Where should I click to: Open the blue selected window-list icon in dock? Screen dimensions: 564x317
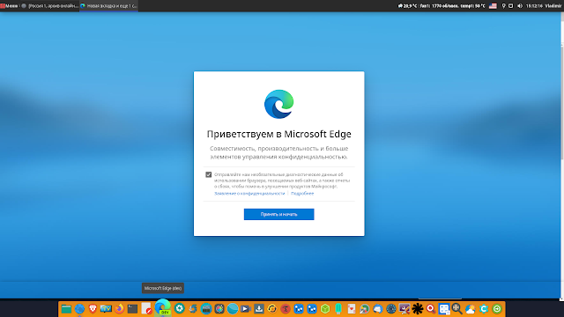click(x=444, y=309)
